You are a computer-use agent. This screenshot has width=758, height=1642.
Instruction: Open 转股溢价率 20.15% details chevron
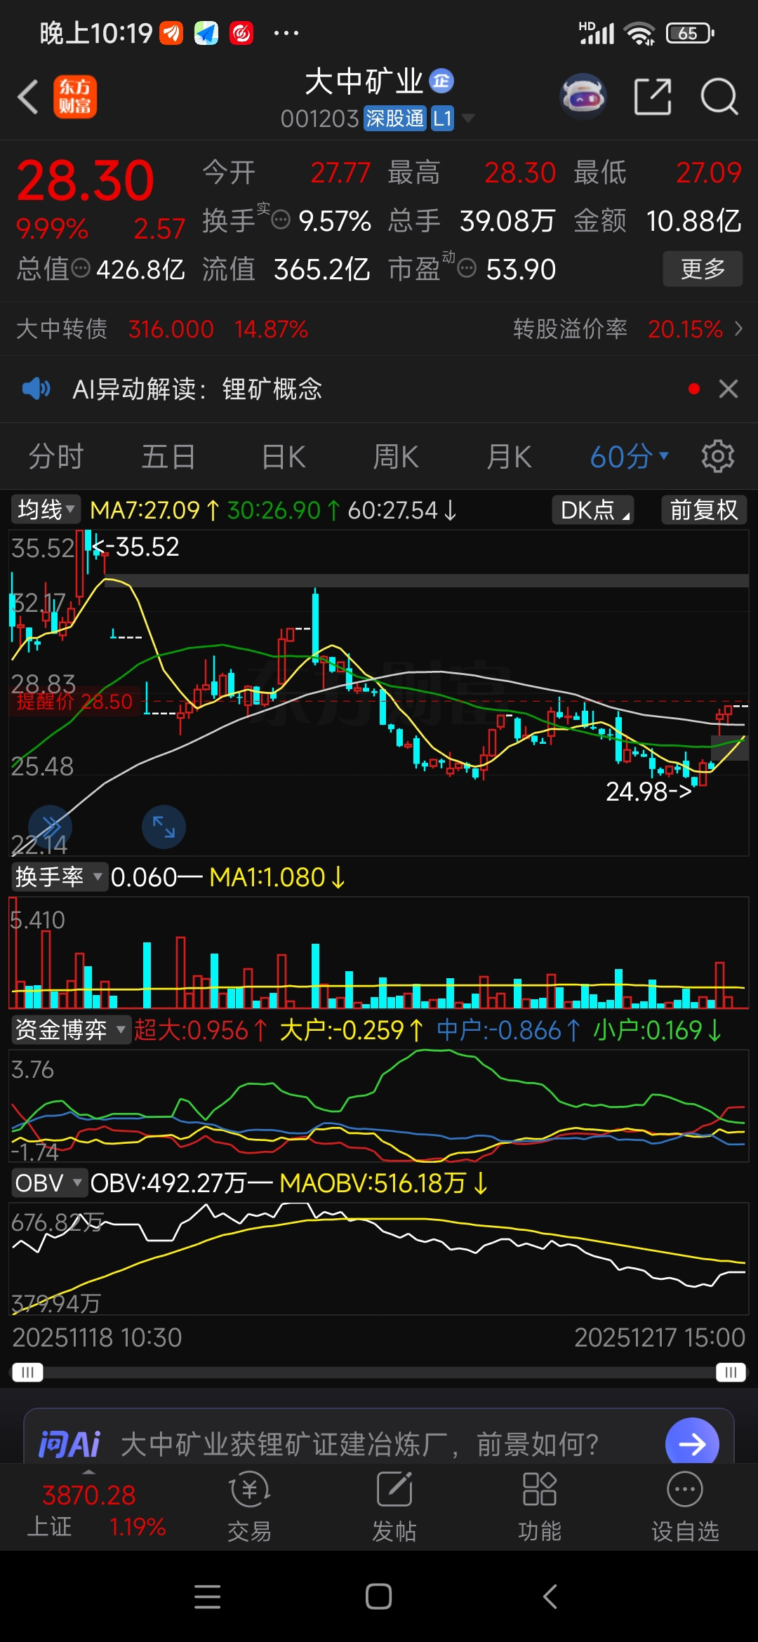point(738,328)
